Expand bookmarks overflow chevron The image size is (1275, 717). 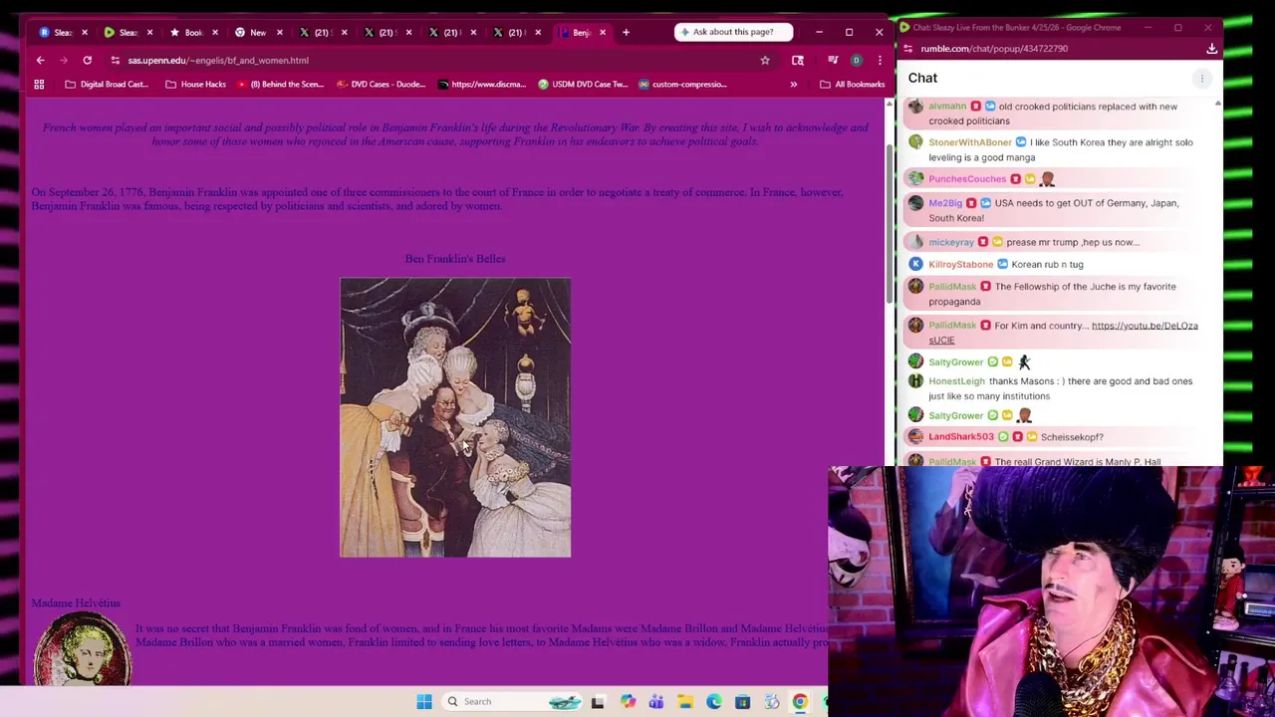pos(794,84)
